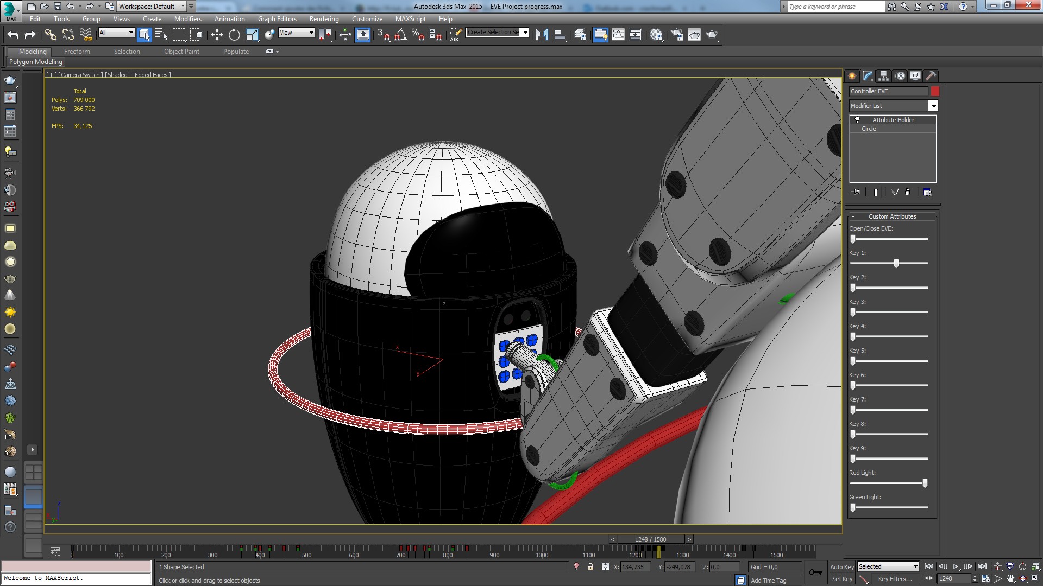Viewport: 1043px width, 586px height.
Task: Select the Move transform tool
Action: point(217,35)
